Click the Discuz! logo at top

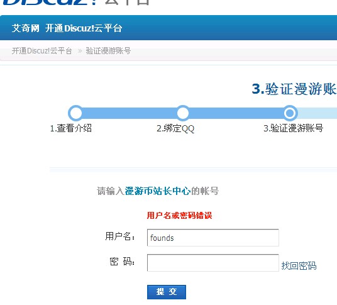pos(75,2)
